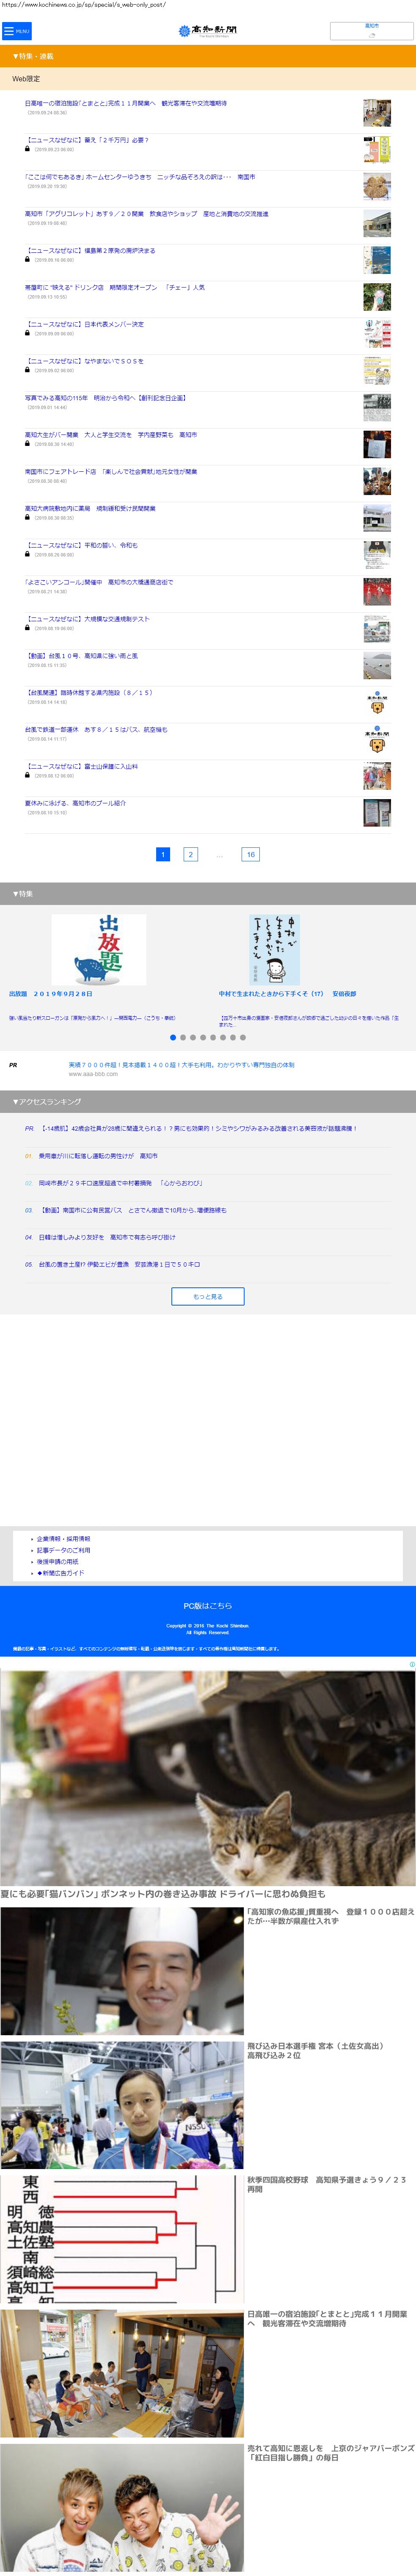Open 出放題 boar illustration feature

pyautogui.click(x=99, y=950)
